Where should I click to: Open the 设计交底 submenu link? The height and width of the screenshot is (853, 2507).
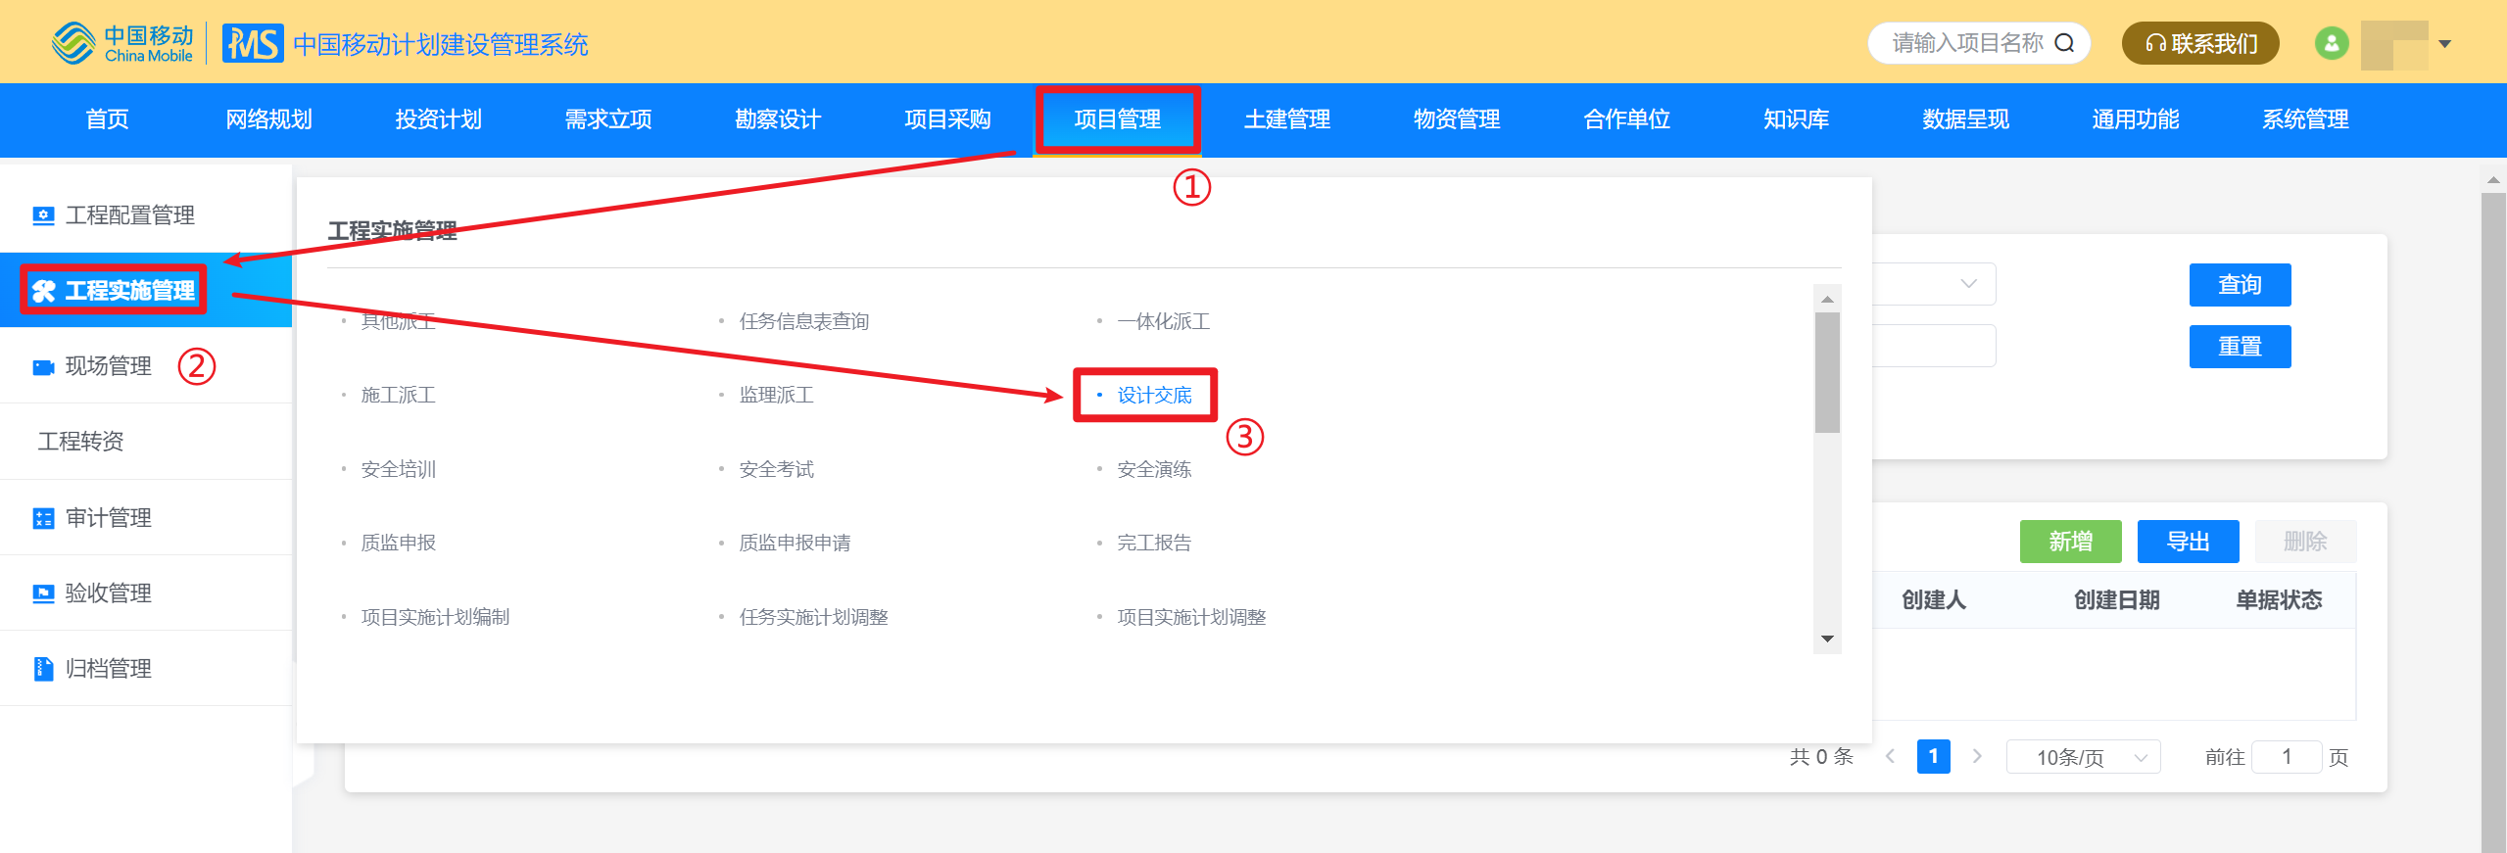(x=1154, y=396)
